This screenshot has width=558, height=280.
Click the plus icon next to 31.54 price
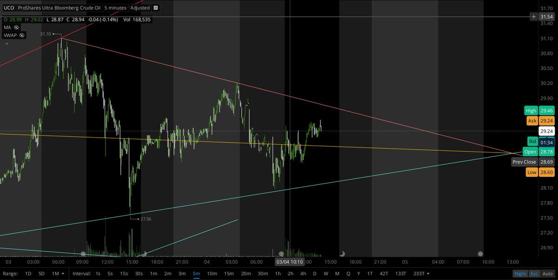click(534, 16)
